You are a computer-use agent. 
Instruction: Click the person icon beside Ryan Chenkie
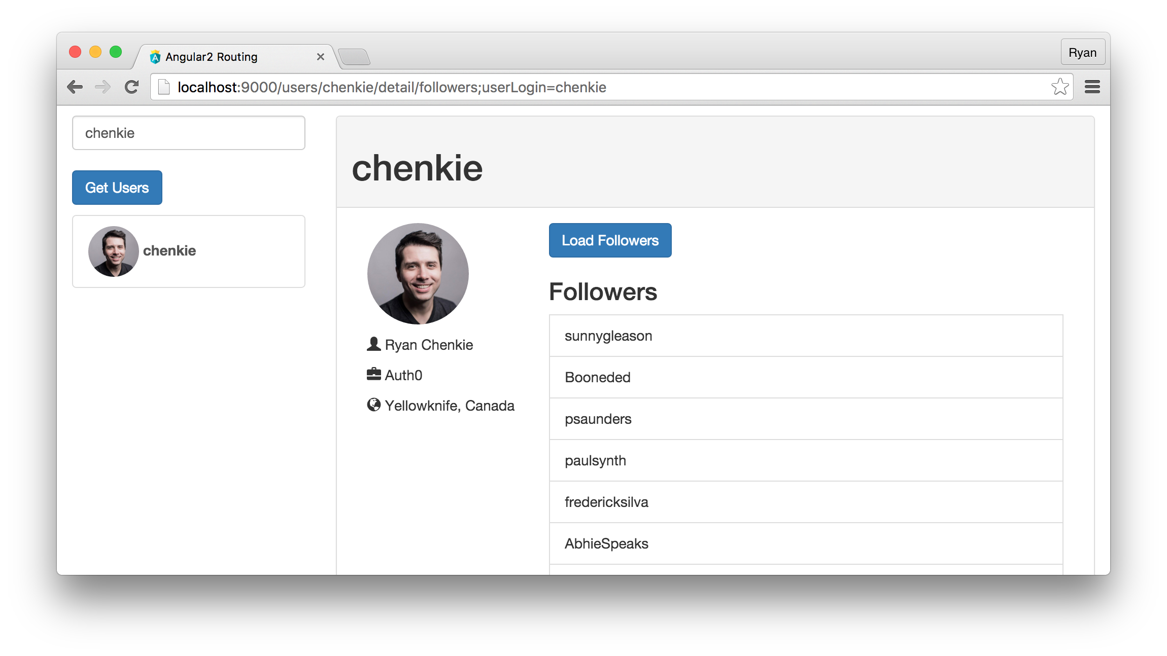tap(374, 344)
